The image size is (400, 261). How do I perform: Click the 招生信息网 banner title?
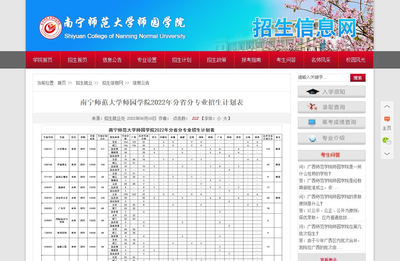click(x=304, y=28)
